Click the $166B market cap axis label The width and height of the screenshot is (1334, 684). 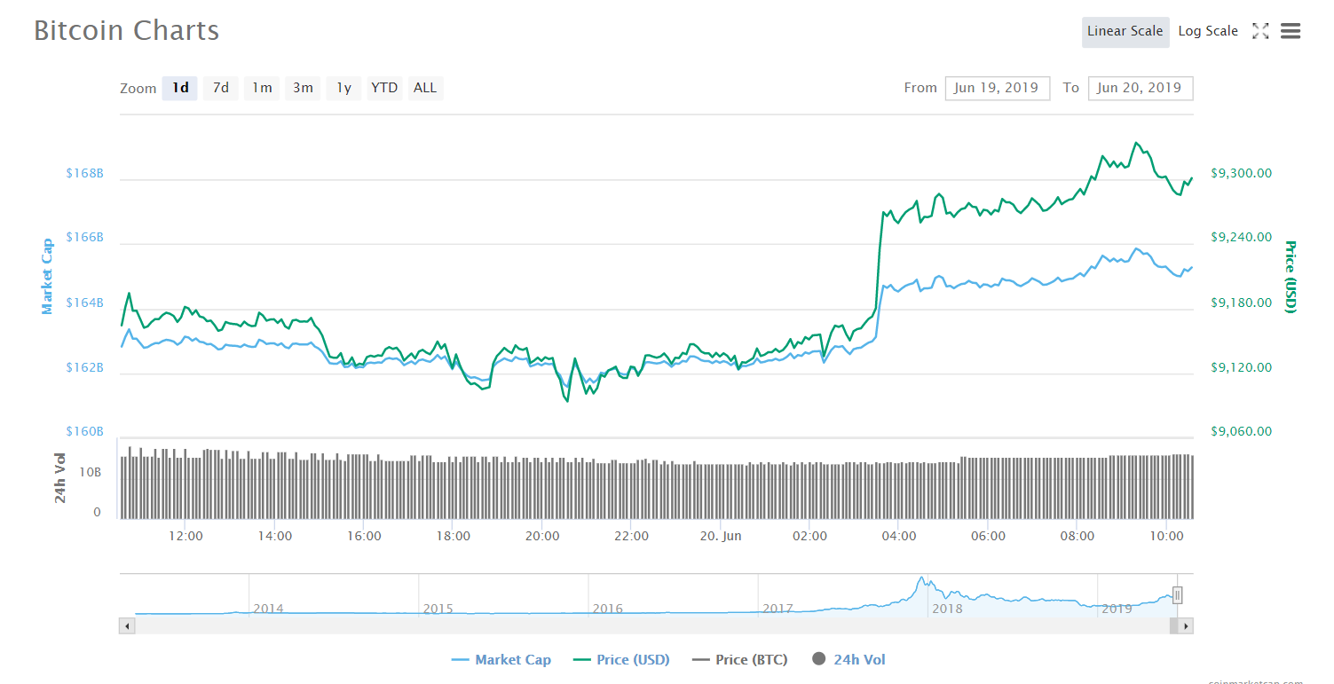point(84,238)
